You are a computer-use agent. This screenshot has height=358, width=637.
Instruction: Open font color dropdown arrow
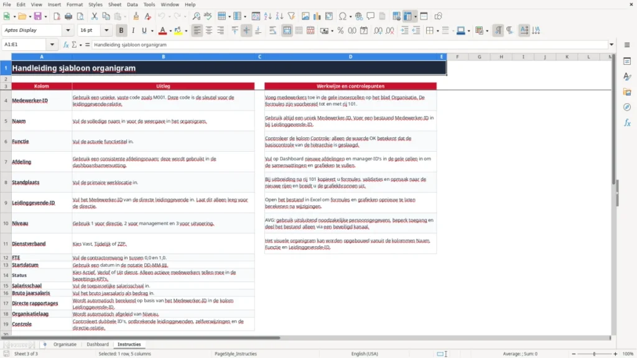[x=170, y=31]
